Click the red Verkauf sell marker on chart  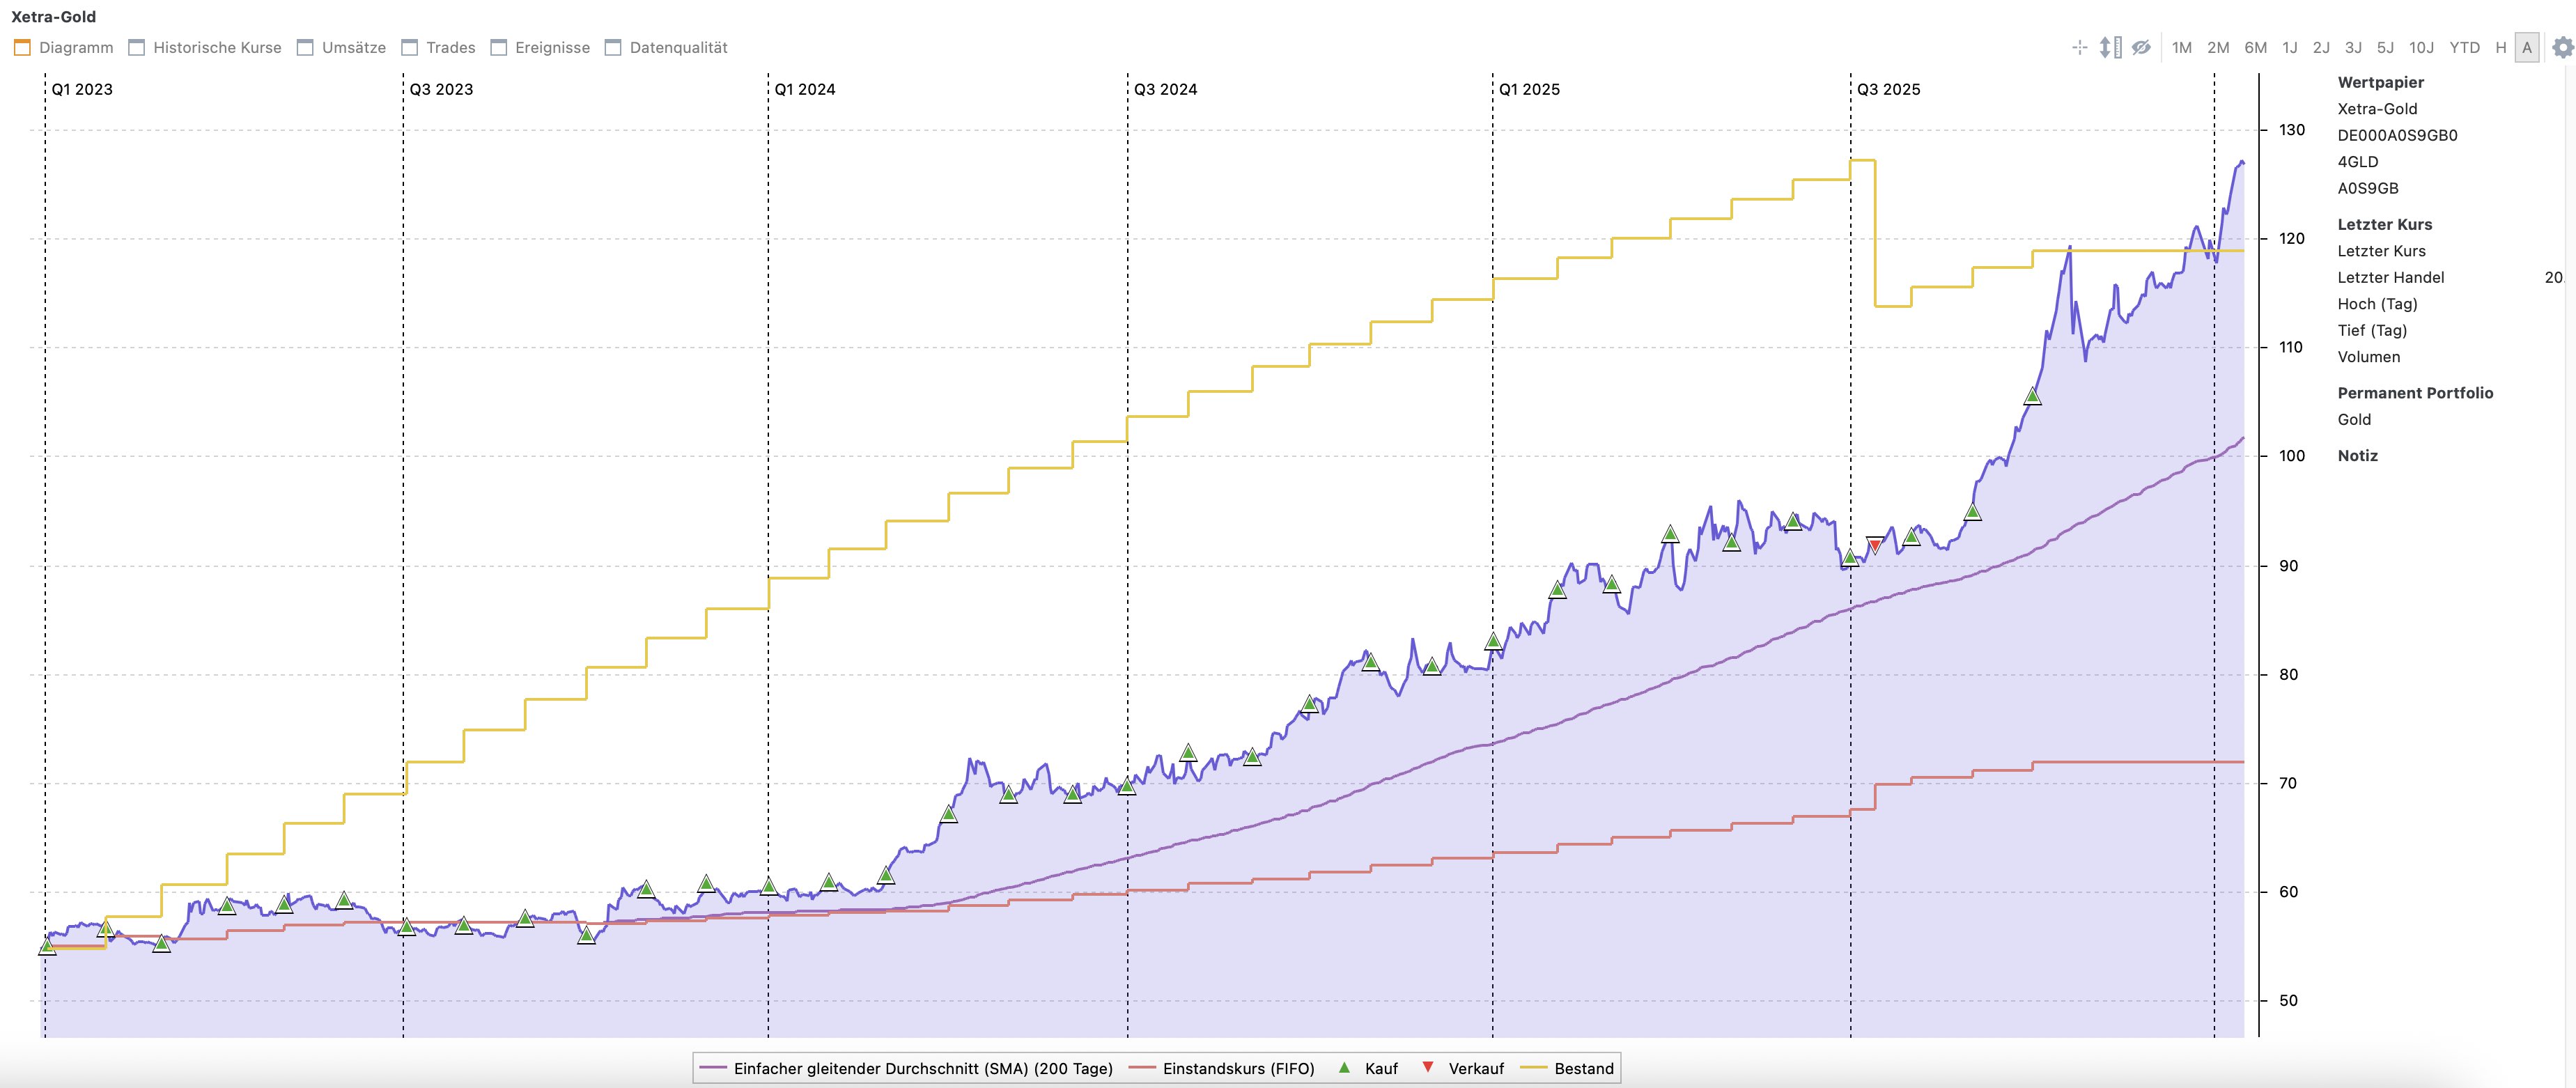(x=1875, y=545)
